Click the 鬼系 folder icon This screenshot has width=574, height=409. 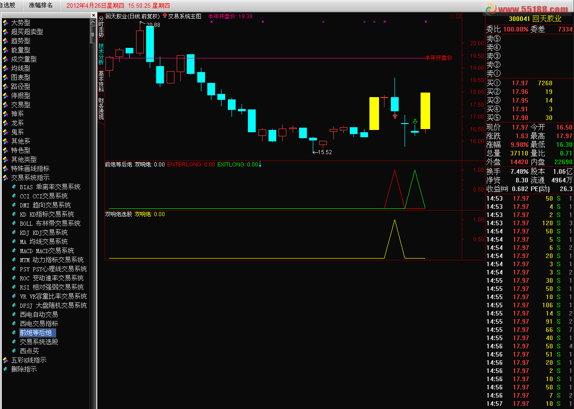[x=5, y=132]
